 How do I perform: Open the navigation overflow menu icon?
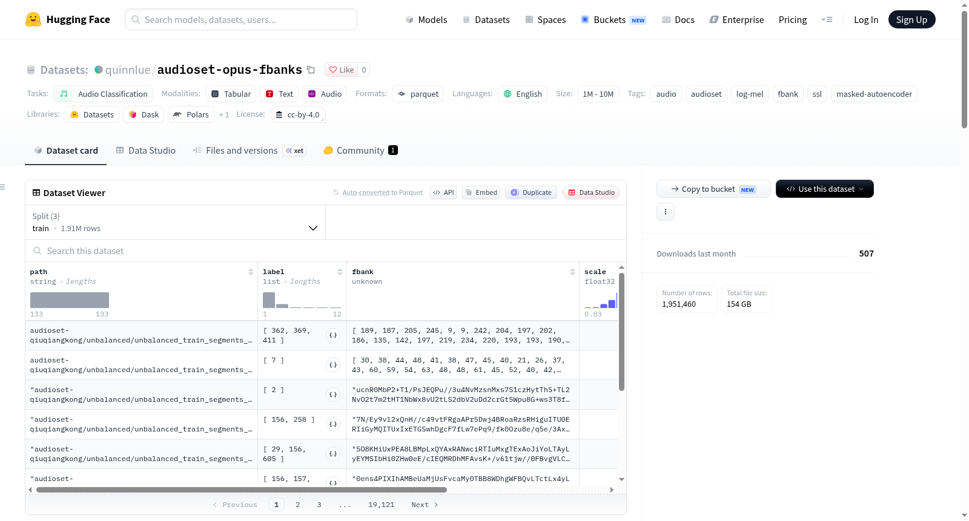(x=827, y=19)
